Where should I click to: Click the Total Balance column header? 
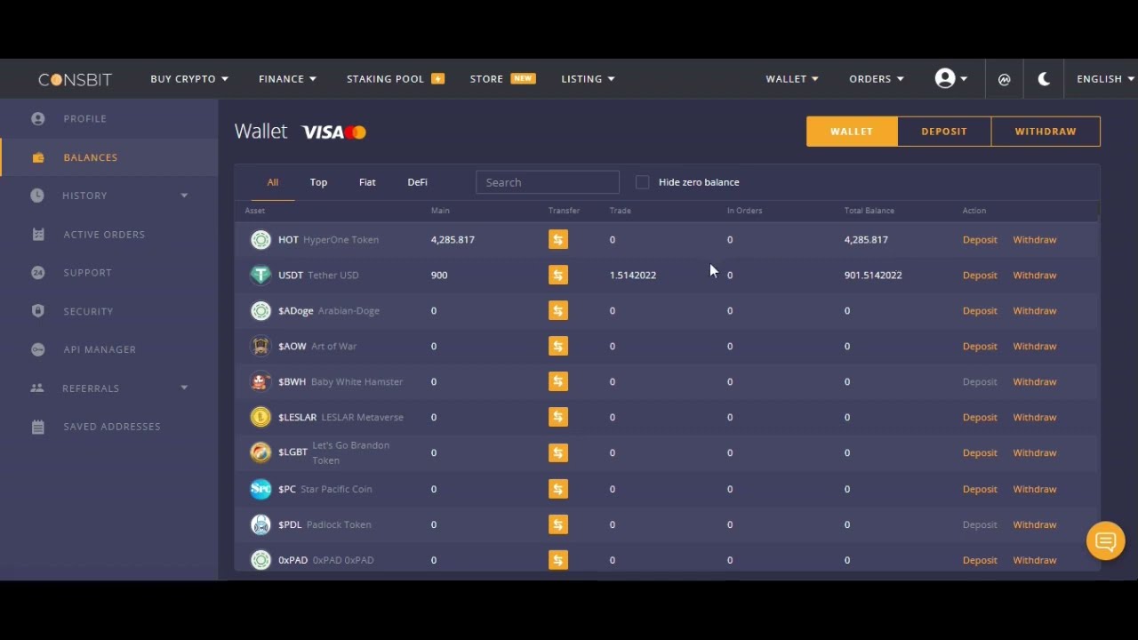click(870, 211)
